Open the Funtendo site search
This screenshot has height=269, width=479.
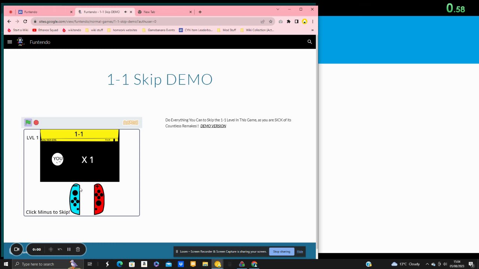(309, 42)
